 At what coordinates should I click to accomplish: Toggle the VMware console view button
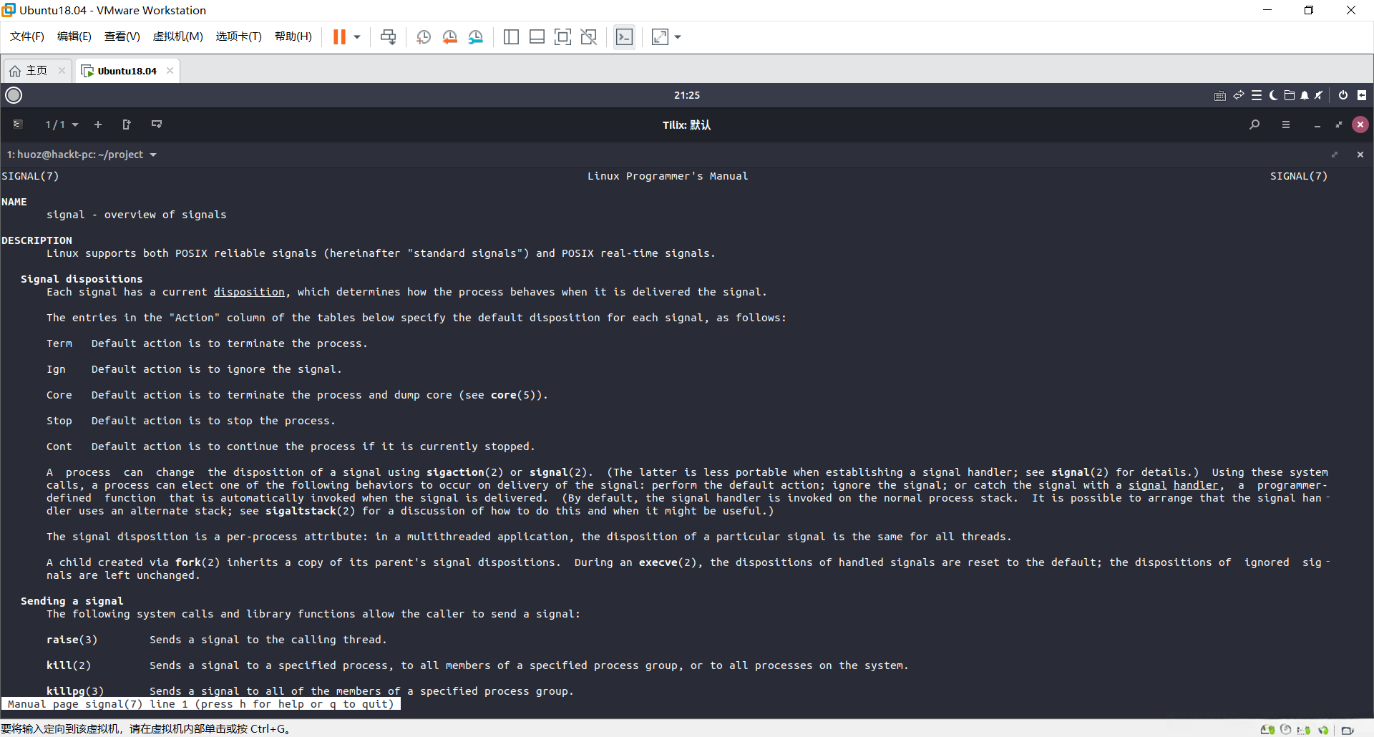[x=624, y=37]
